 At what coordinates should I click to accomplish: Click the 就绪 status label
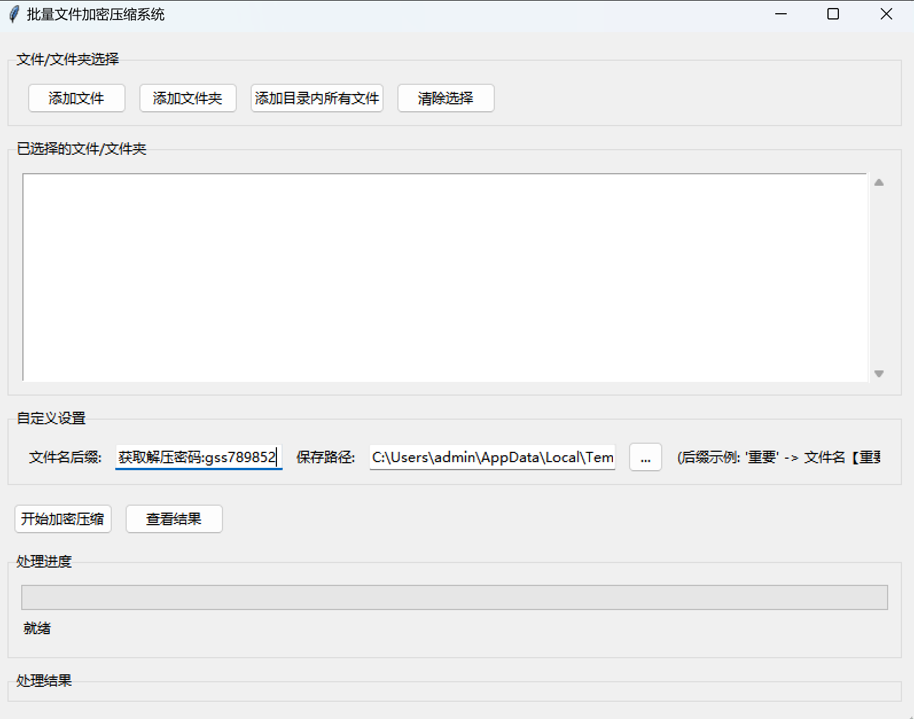tap(37, 628)
